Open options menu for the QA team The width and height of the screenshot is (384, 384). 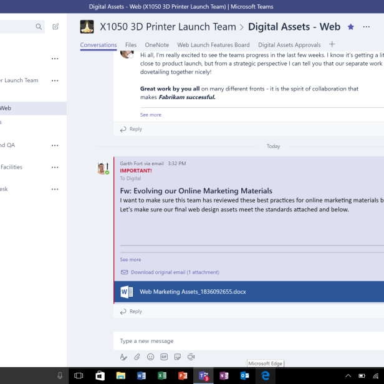pos(55,145)
